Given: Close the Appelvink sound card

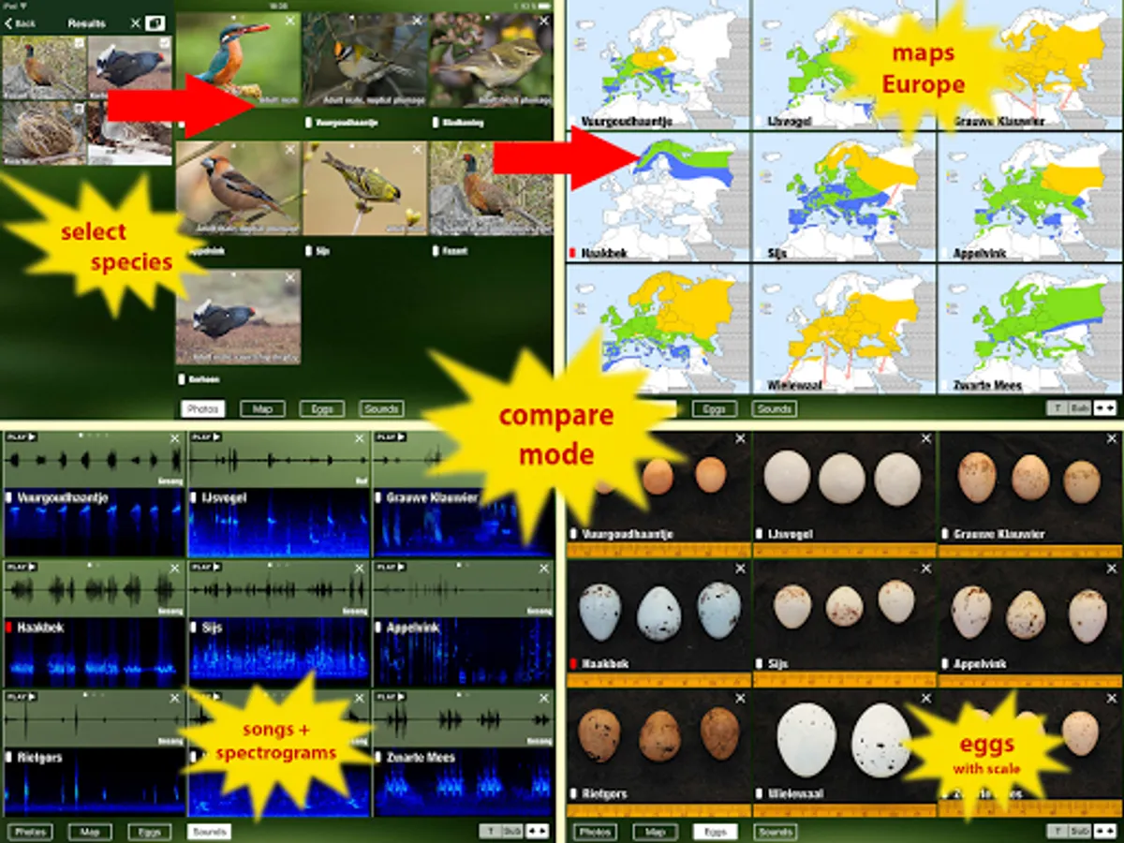Looking at the screenshot, I should pyautogui.click(x=544, y=568).
